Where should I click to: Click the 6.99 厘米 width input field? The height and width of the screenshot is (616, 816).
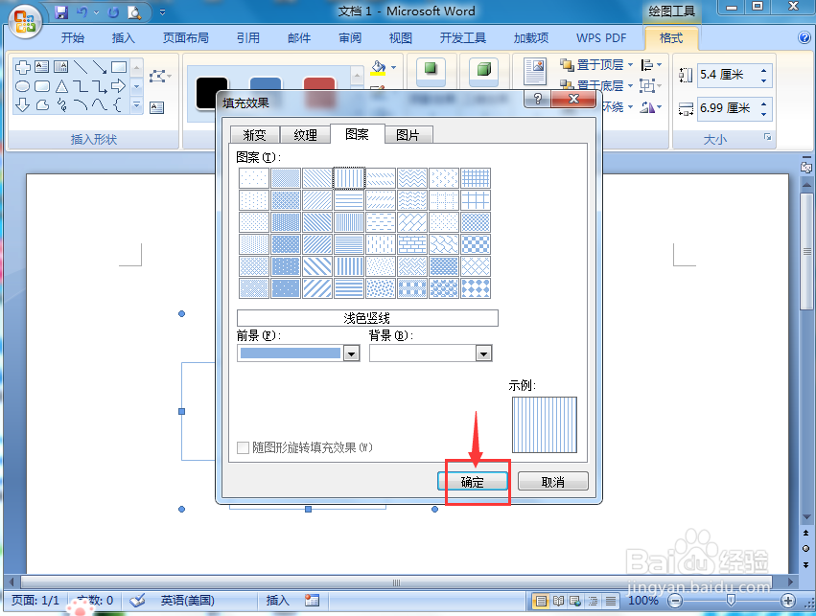pos(728,108)
